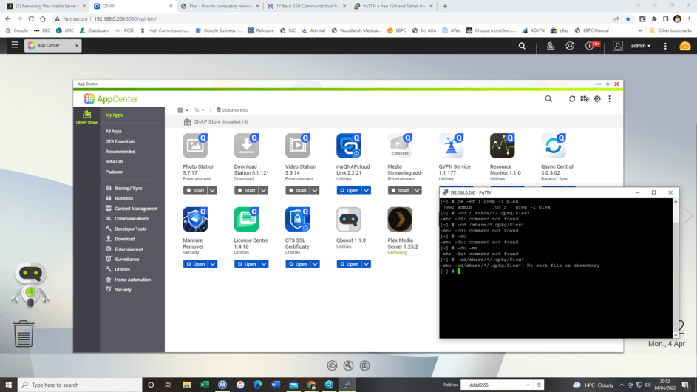This screenshot has width=697, height=392.
Task: Open the QVPN Service app icon
Action: 451,146
